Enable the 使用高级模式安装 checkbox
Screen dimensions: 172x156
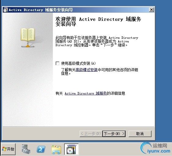point(57,63)
